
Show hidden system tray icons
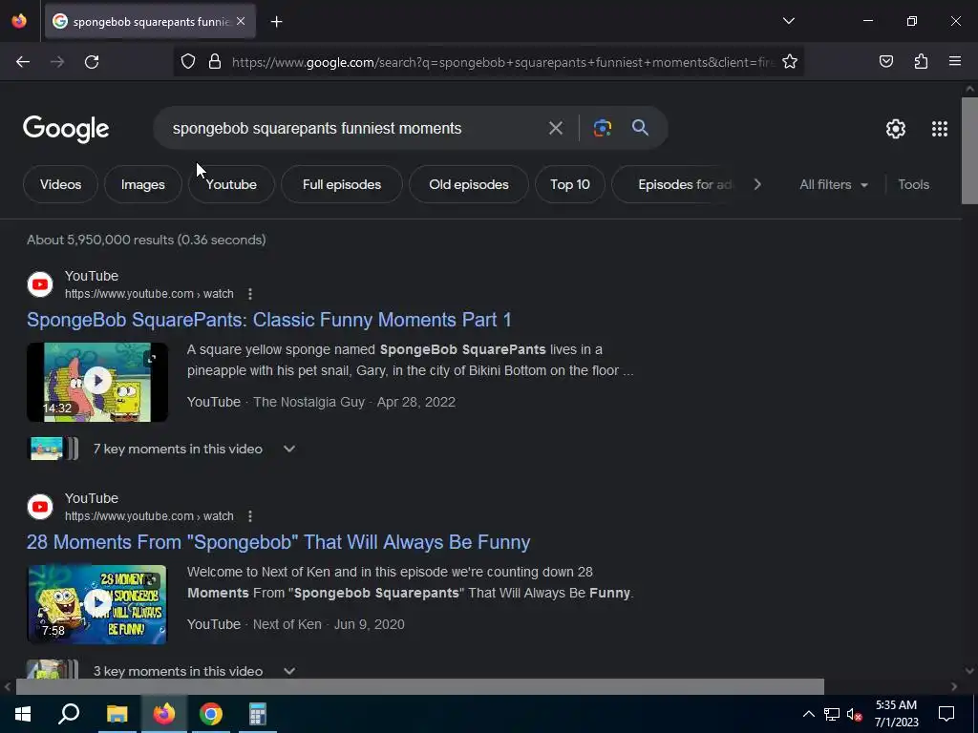pos(808,714)
